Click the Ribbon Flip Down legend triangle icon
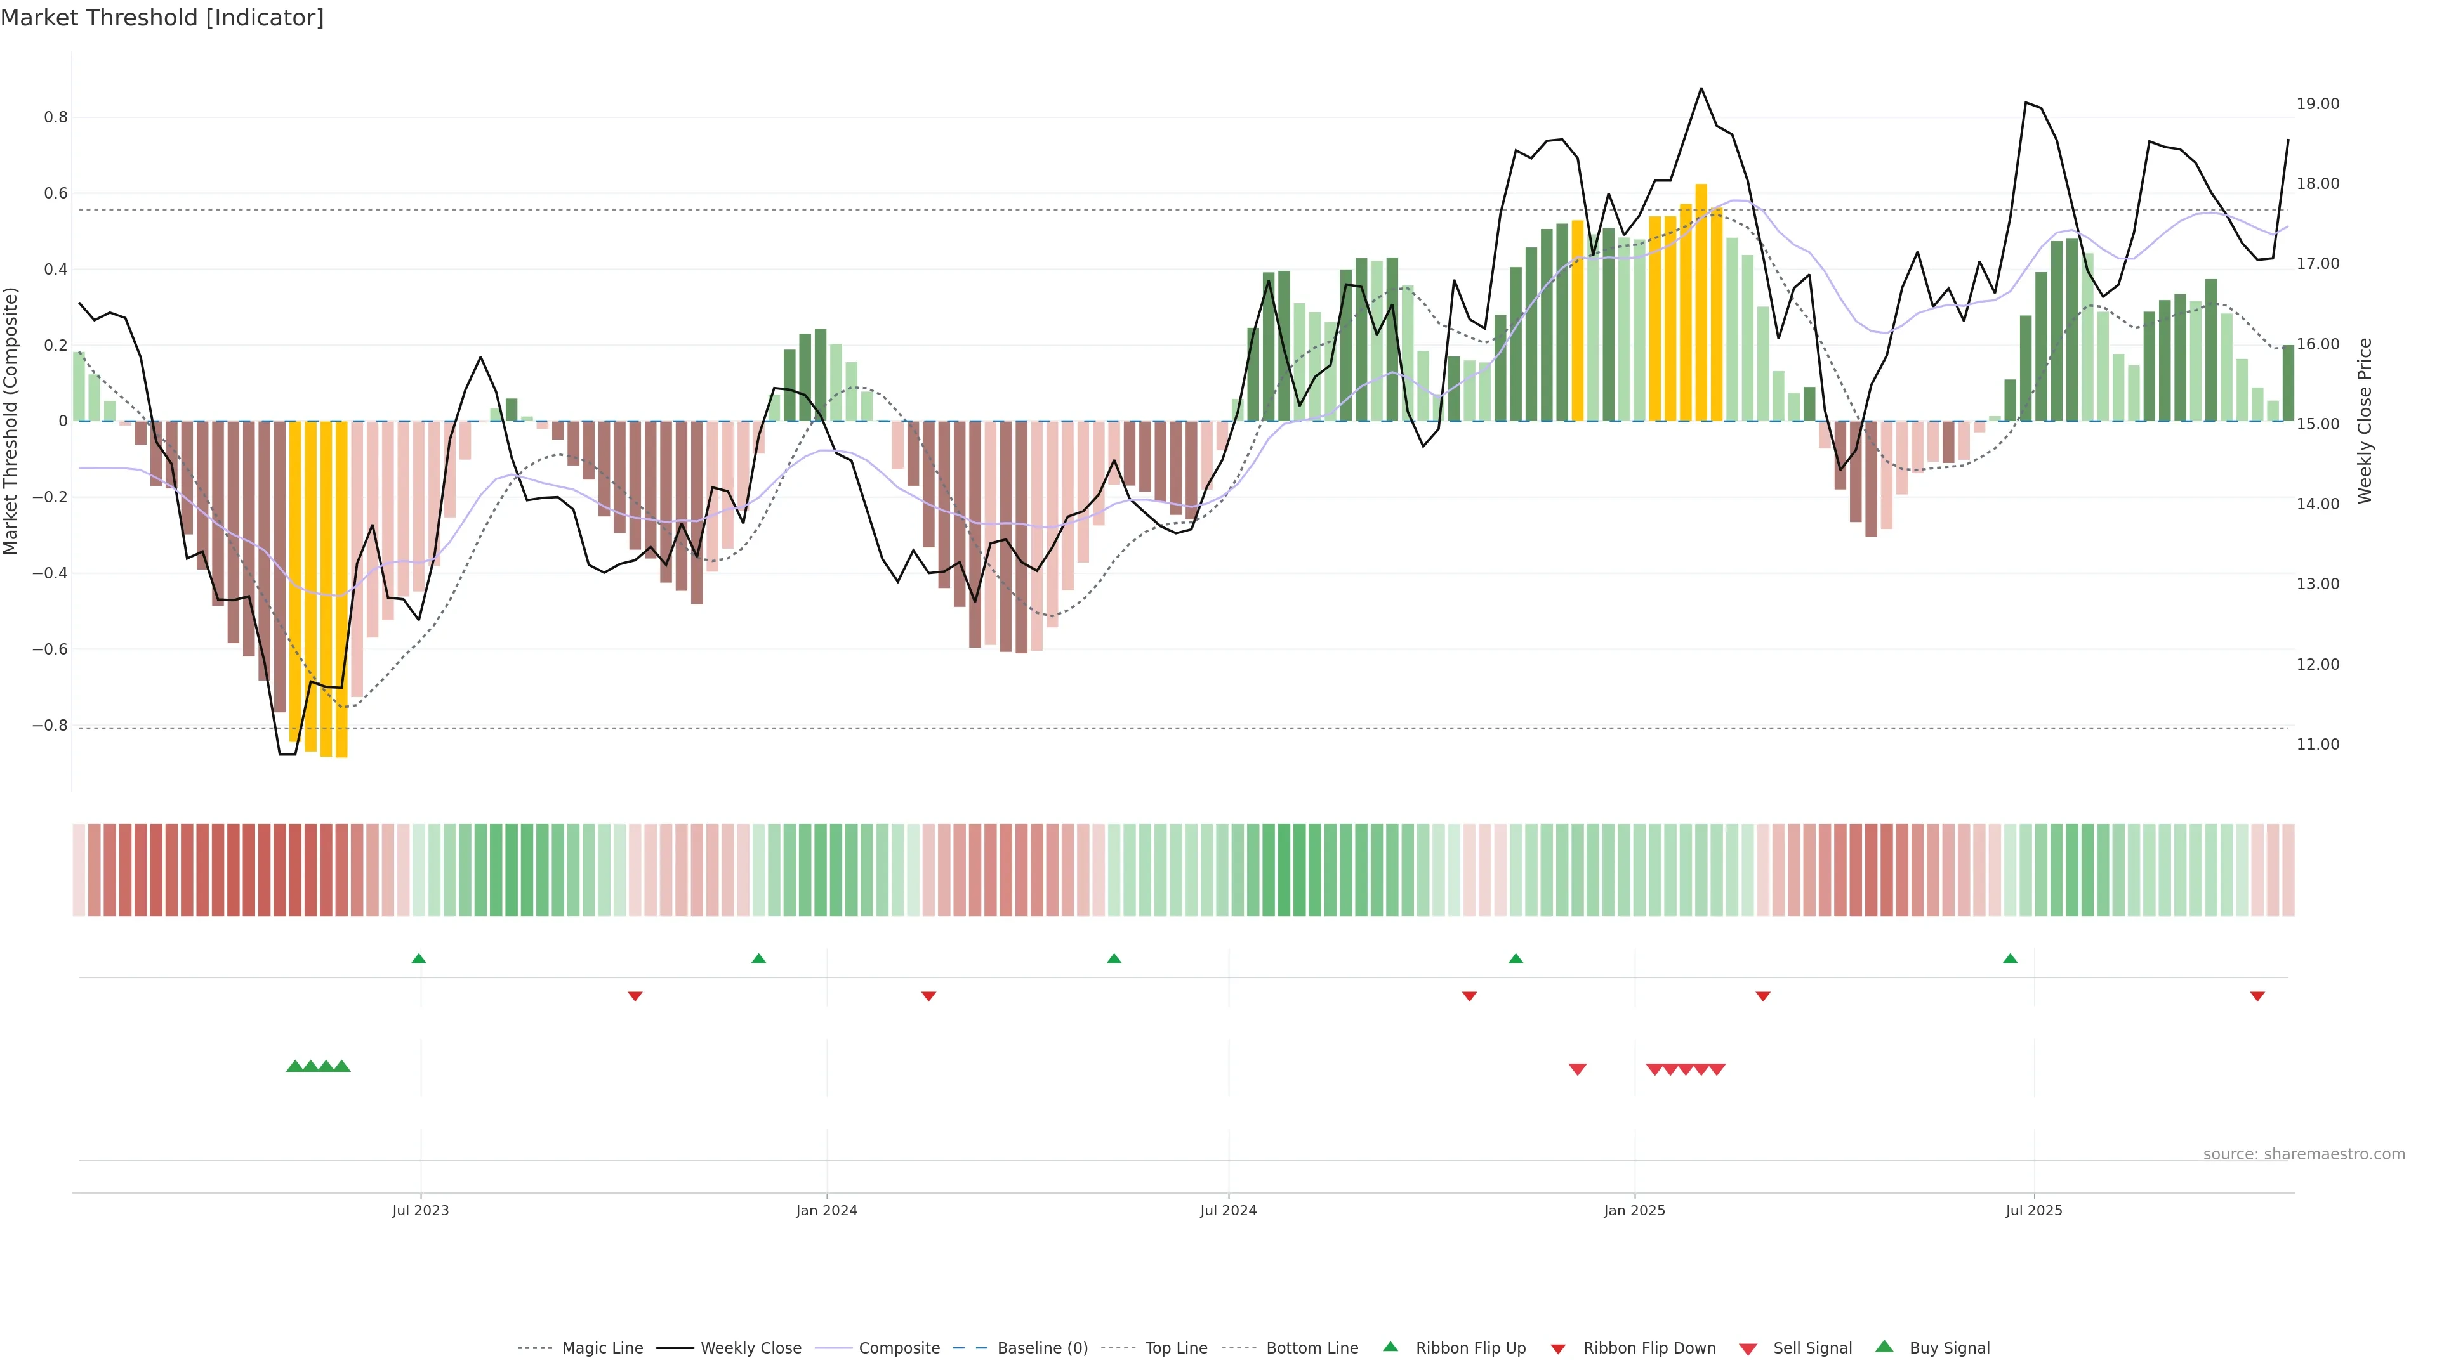 coord(1558,1349)
